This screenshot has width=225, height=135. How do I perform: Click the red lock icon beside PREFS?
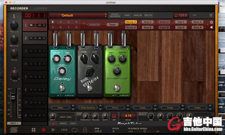pos(53,123)
